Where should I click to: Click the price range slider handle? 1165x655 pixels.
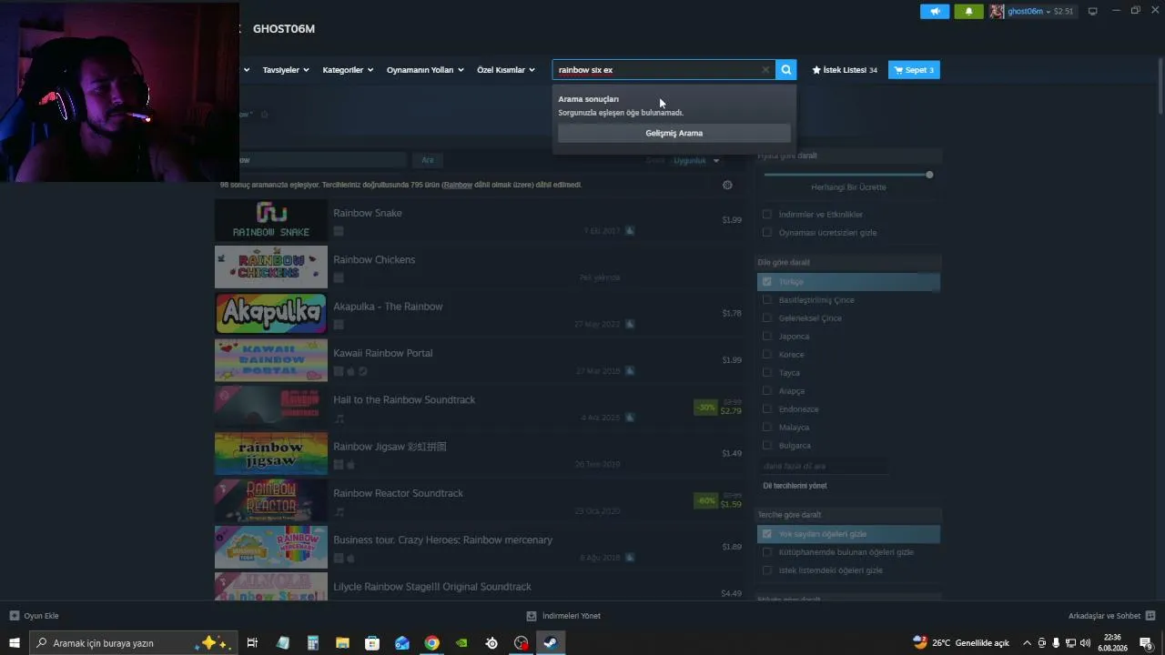(929, 175)
